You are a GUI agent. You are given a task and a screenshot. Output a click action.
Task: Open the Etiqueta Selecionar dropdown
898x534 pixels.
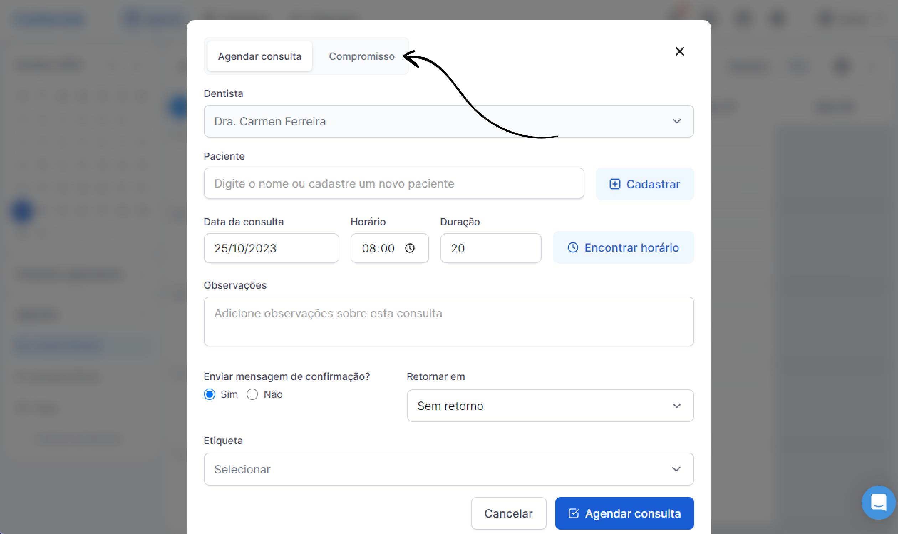pos(448,469)
